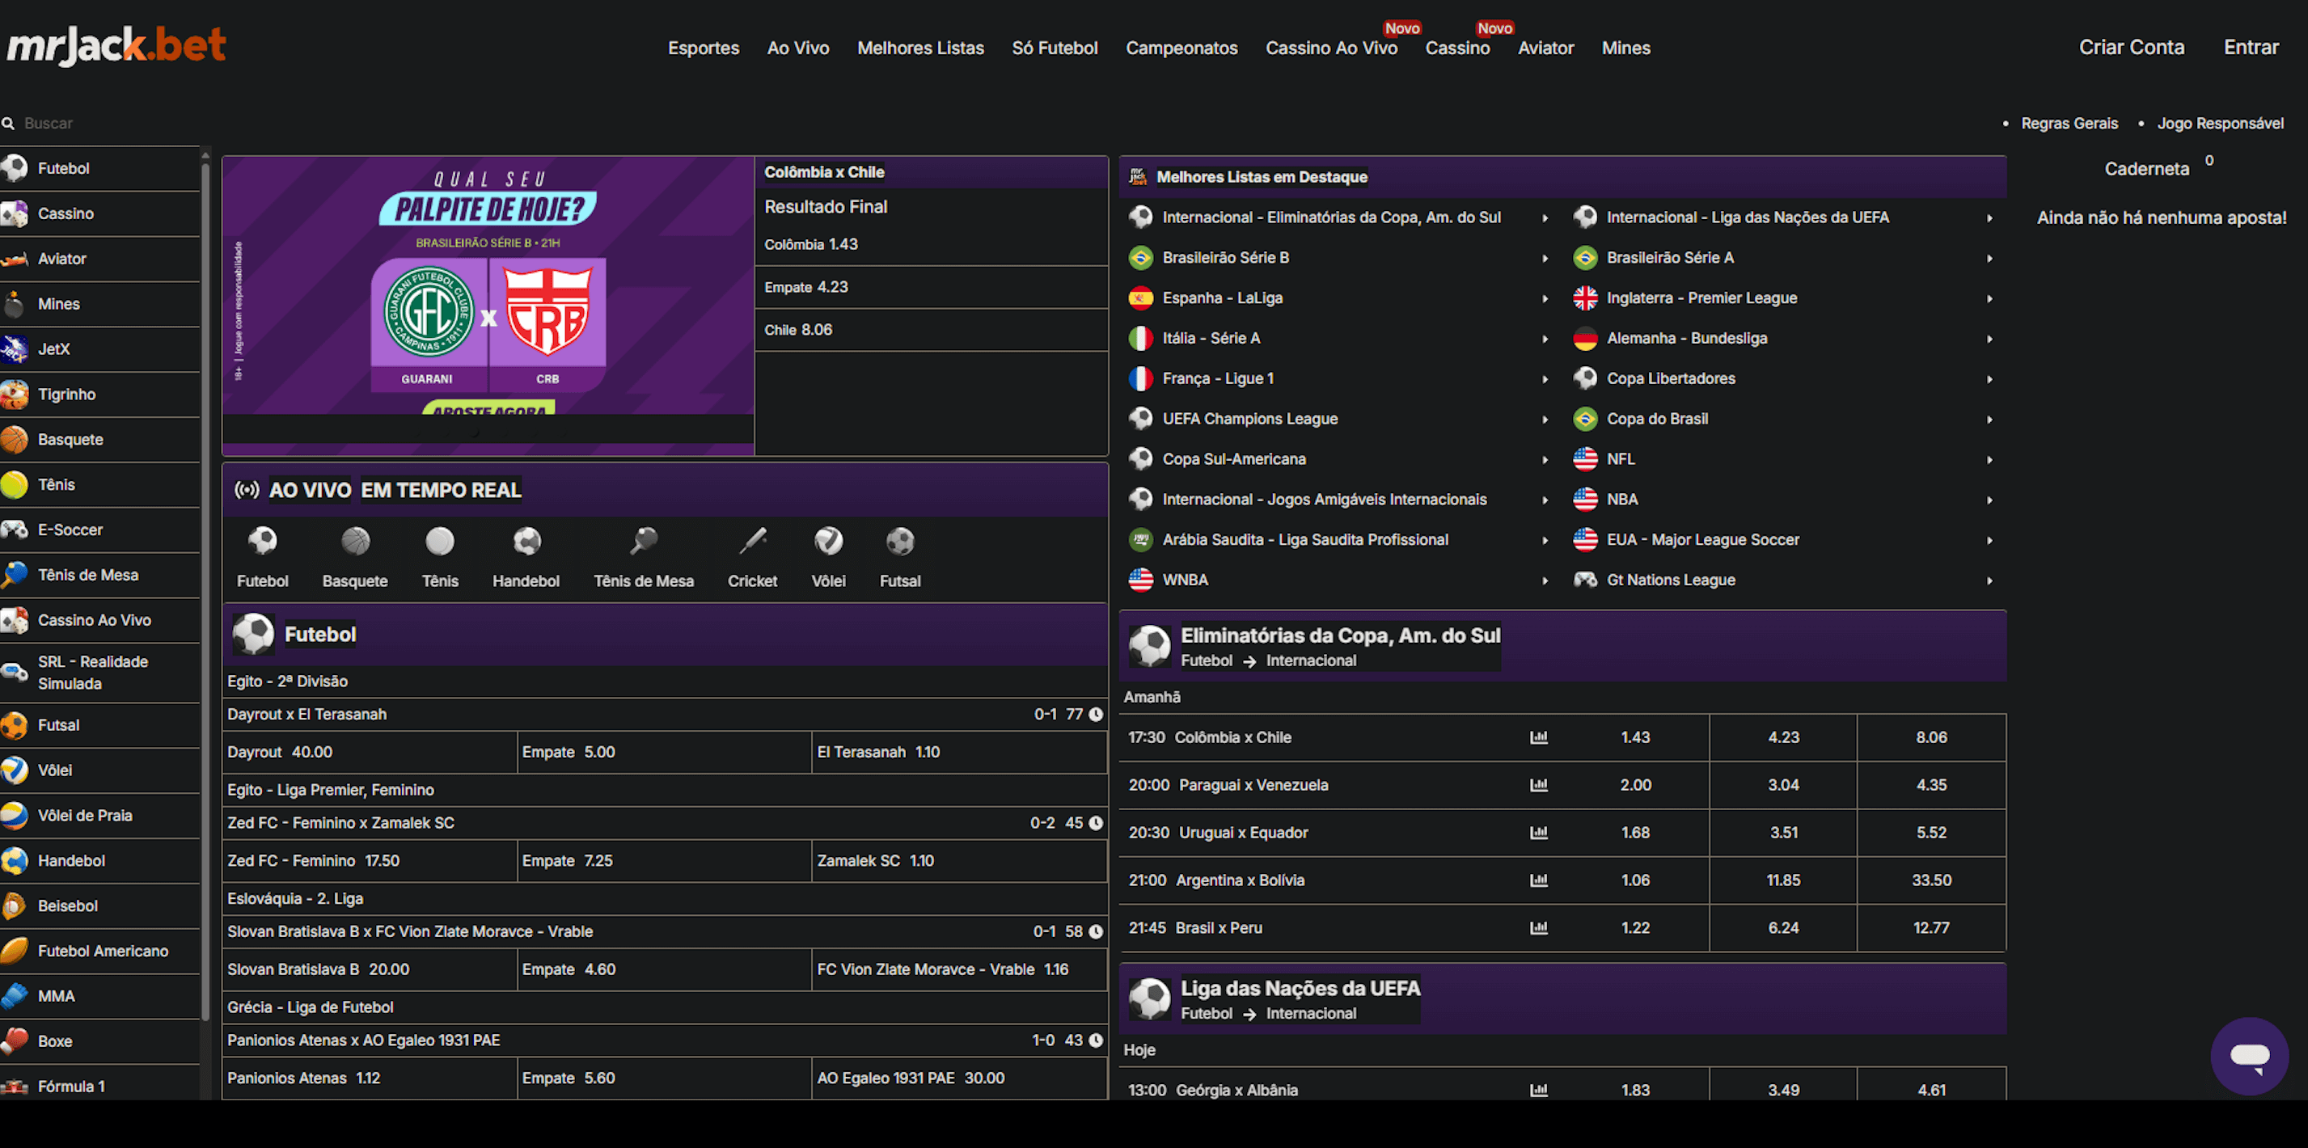Filter live events by Futsal icon

[x=900, y=558]
